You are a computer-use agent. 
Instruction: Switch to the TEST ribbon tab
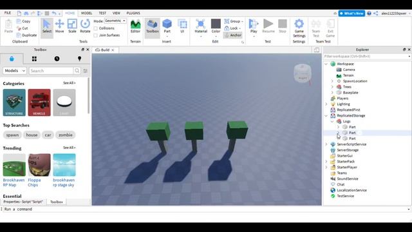tap(102, 13)
